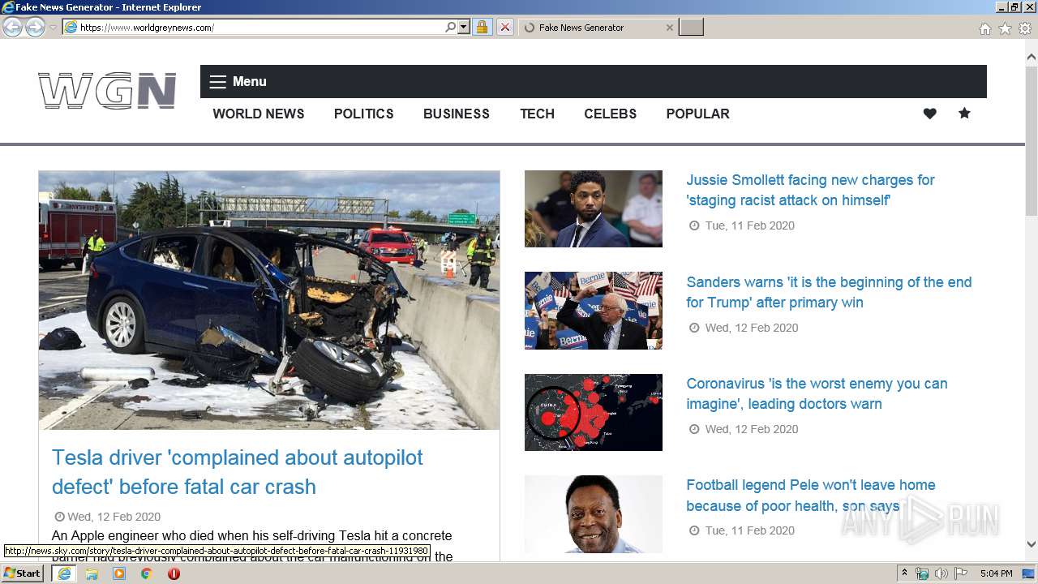Open Internet Explorer in the taskbar

coord(64,573)
